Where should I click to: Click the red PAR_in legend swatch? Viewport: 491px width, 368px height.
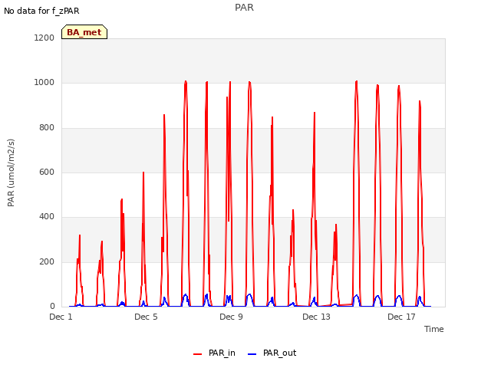198,354
